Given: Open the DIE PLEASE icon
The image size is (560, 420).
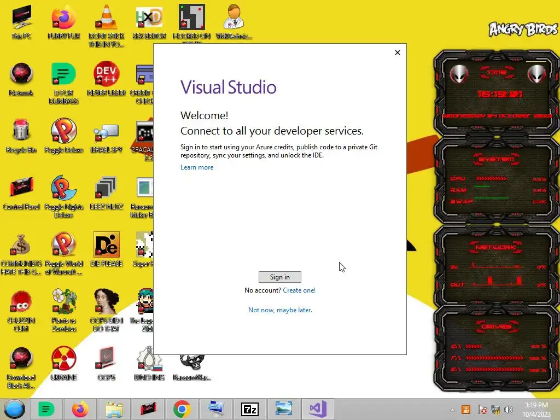Looking at the screenshot, I should pyautogui.click(x=107, y=250).
